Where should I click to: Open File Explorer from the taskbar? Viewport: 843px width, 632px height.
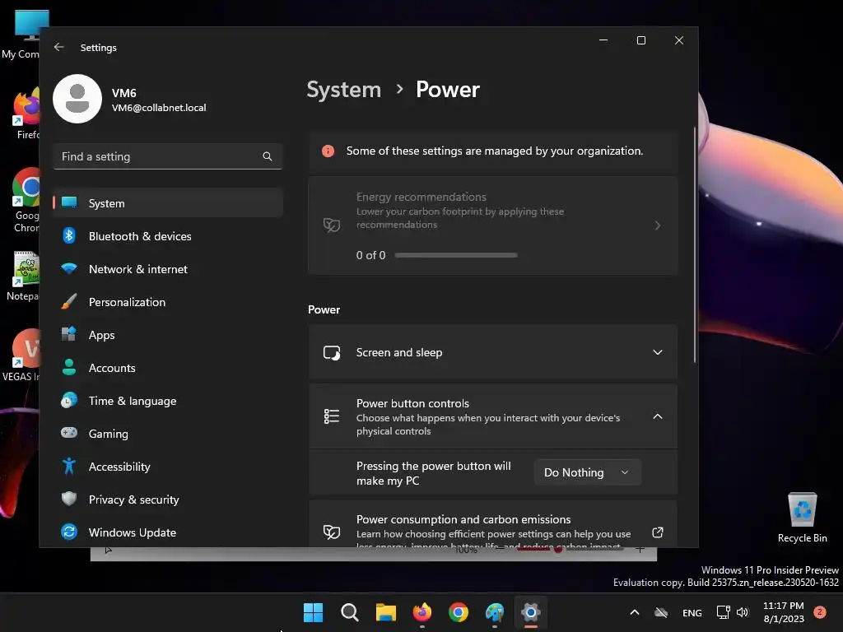coord(385,612)
